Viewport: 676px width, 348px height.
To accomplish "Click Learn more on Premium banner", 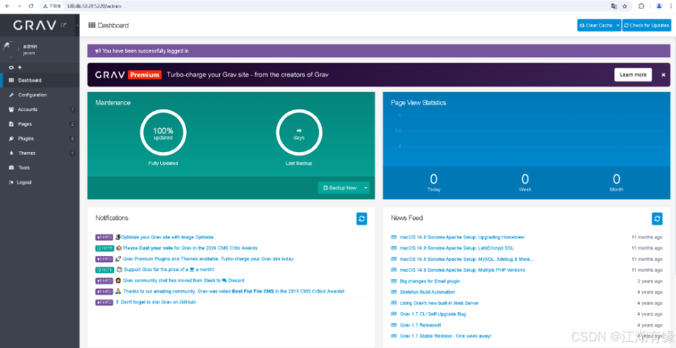I will point(633,74).
